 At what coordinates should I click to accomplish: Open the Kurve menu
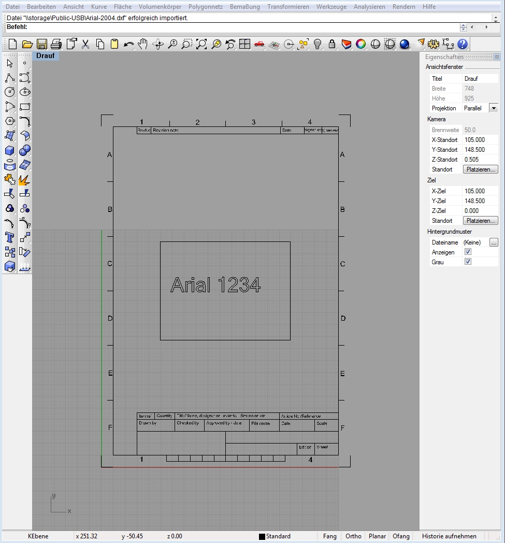pyautogui.click(x=99, y=7)
